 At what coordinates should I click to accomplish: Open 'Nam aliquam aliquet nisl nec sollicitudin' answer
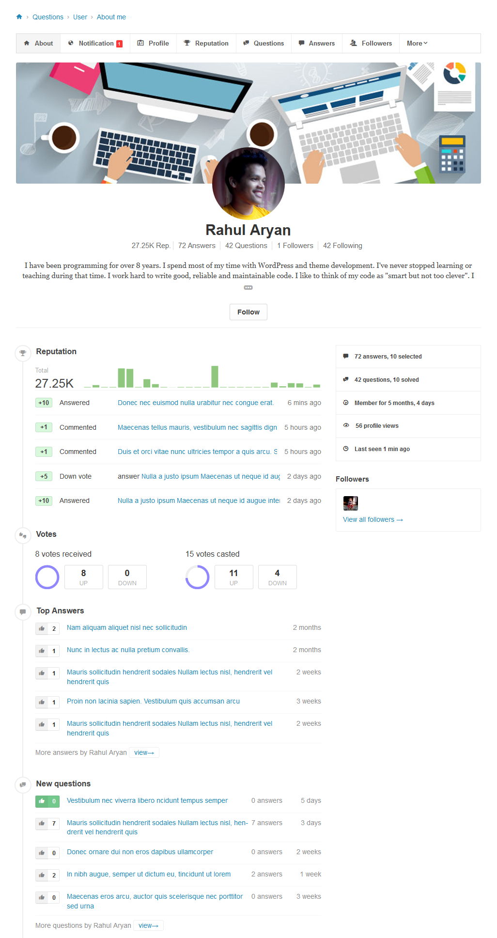(x=127, y=627)
